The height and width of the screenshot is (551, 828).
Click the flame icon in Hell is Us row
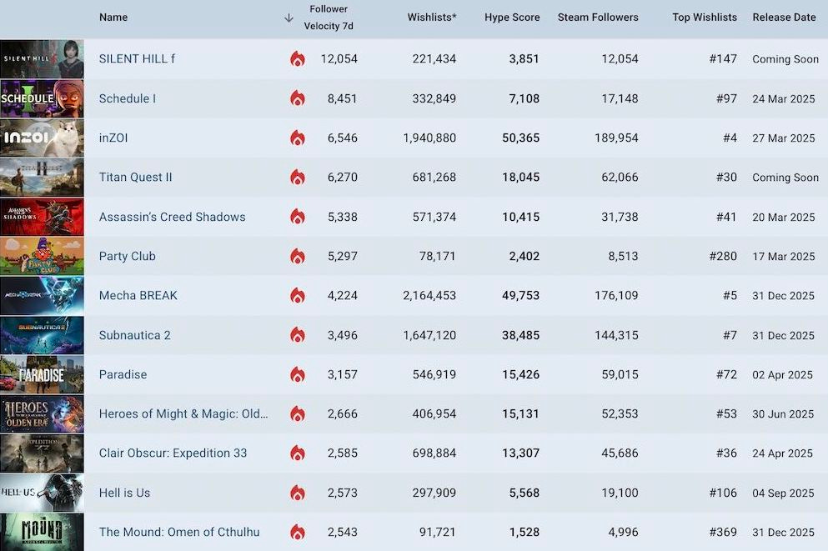298,493
